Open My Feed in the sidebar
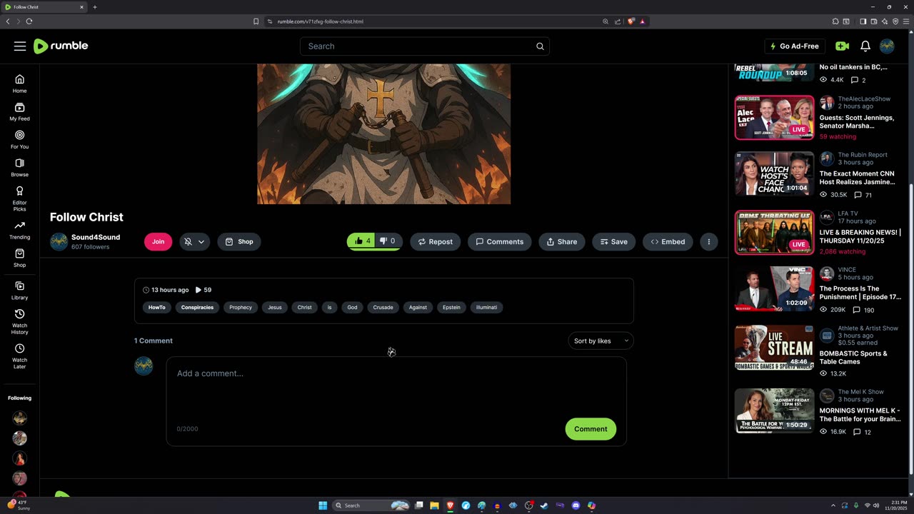The height and width of the screenshot is (514, 914). tap(19, 111)
